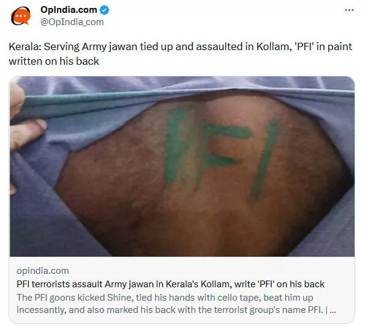Open the three-dot more options menu

pos(349,10)
